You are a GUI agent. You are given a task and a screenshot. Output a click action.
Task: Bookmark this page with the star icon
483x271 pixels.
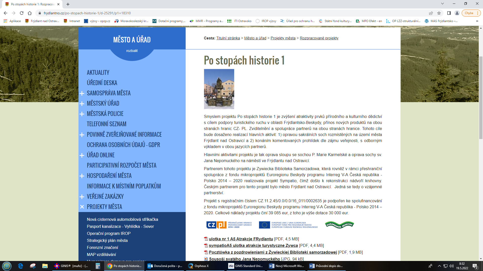click(x=439, y=13)
